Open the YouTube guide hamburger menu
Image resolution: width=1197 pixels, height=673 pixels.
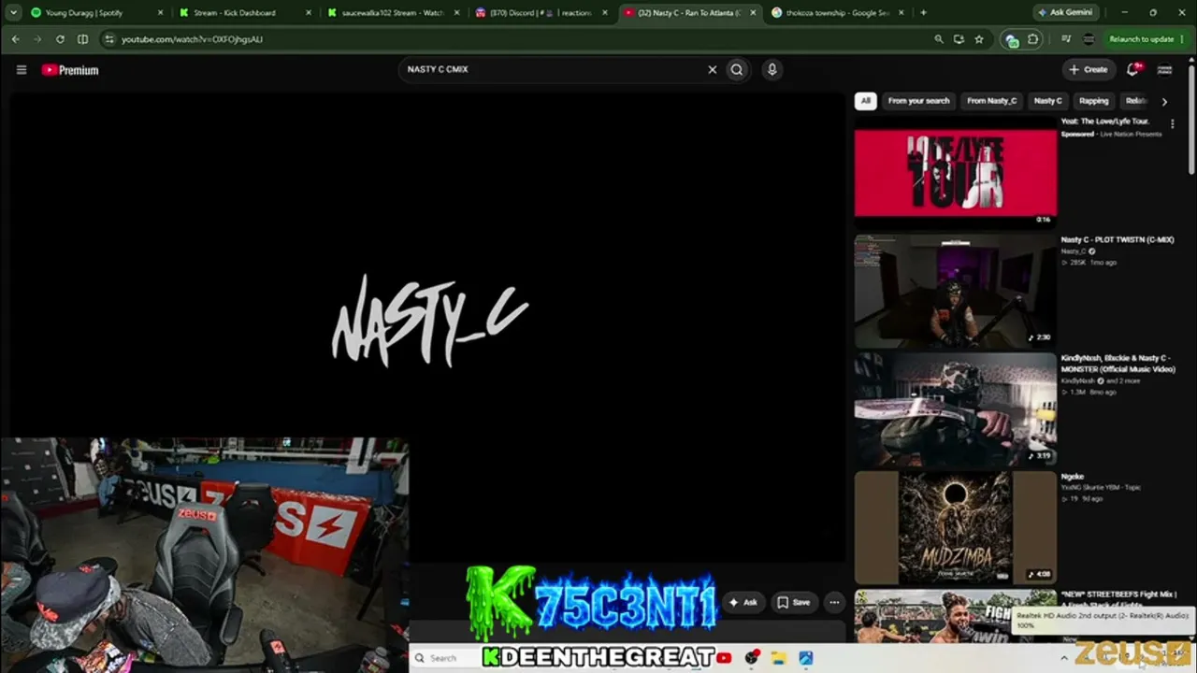pyautogui.click(x=22, y=70)
